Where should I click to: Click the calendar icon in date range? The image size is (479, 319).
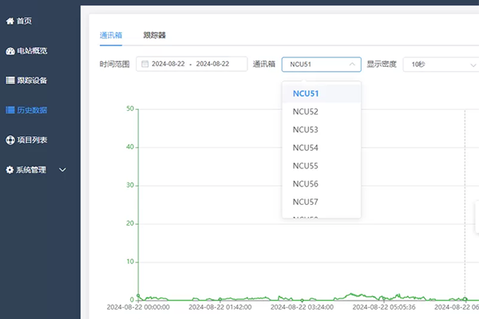tap(144, 65)
